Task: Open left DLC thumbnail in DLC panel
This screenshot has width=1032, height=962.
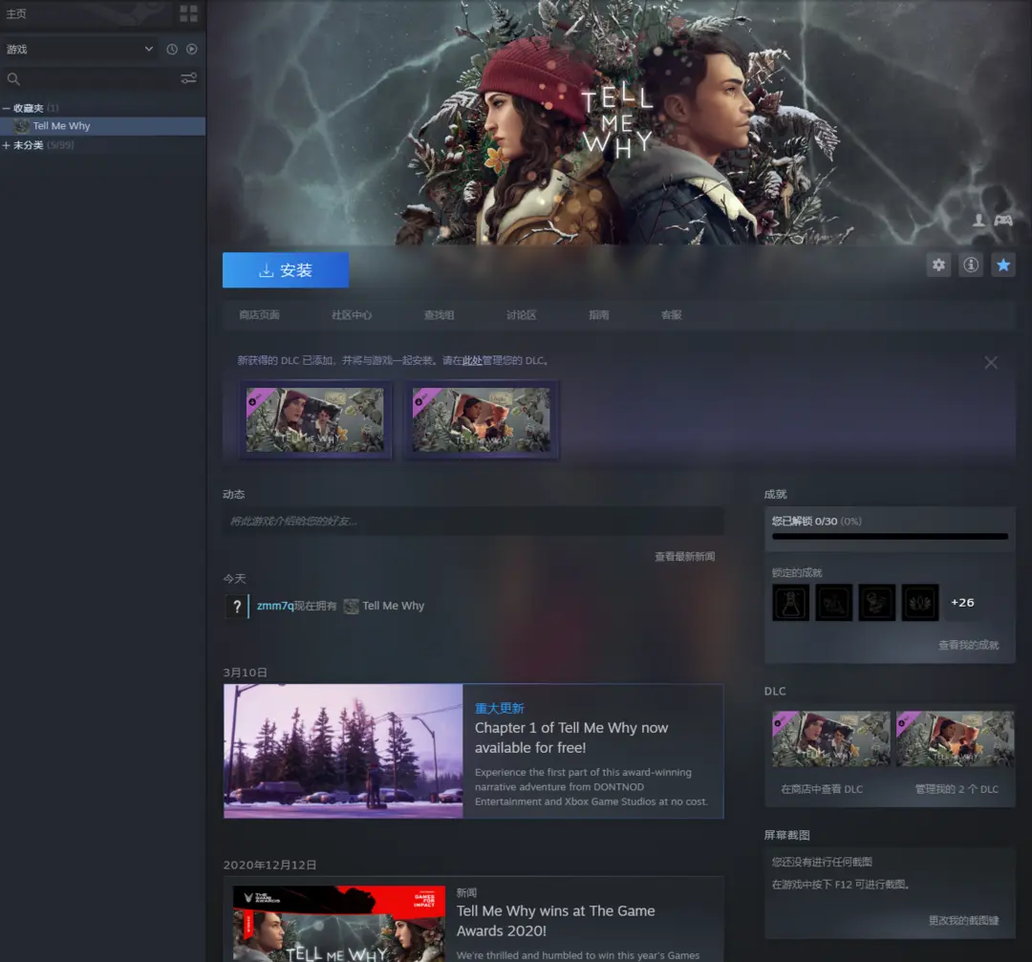Action: (830, 739)
